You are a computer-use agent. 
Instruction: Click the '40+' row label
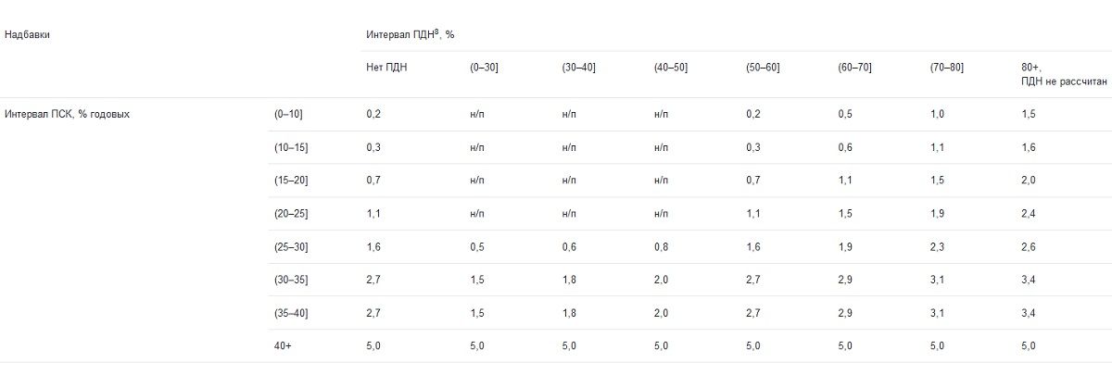point(284,346)
